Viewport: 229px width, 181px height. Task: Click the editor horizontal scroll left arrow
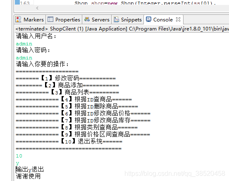tap(37, 8)
